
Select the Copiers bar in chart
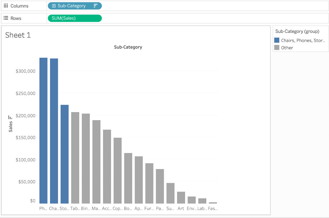118,171
